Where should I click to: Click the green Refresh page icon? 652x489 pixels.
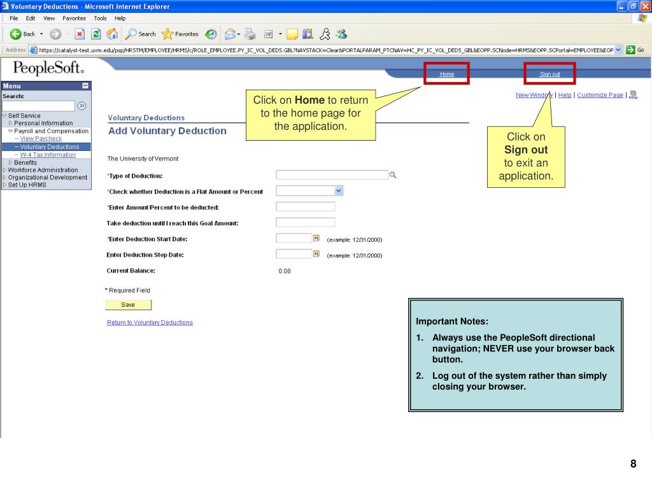click(x=96, y=34)
